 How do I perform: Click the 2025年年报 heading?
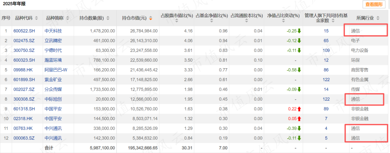click(x=14, y=4)
